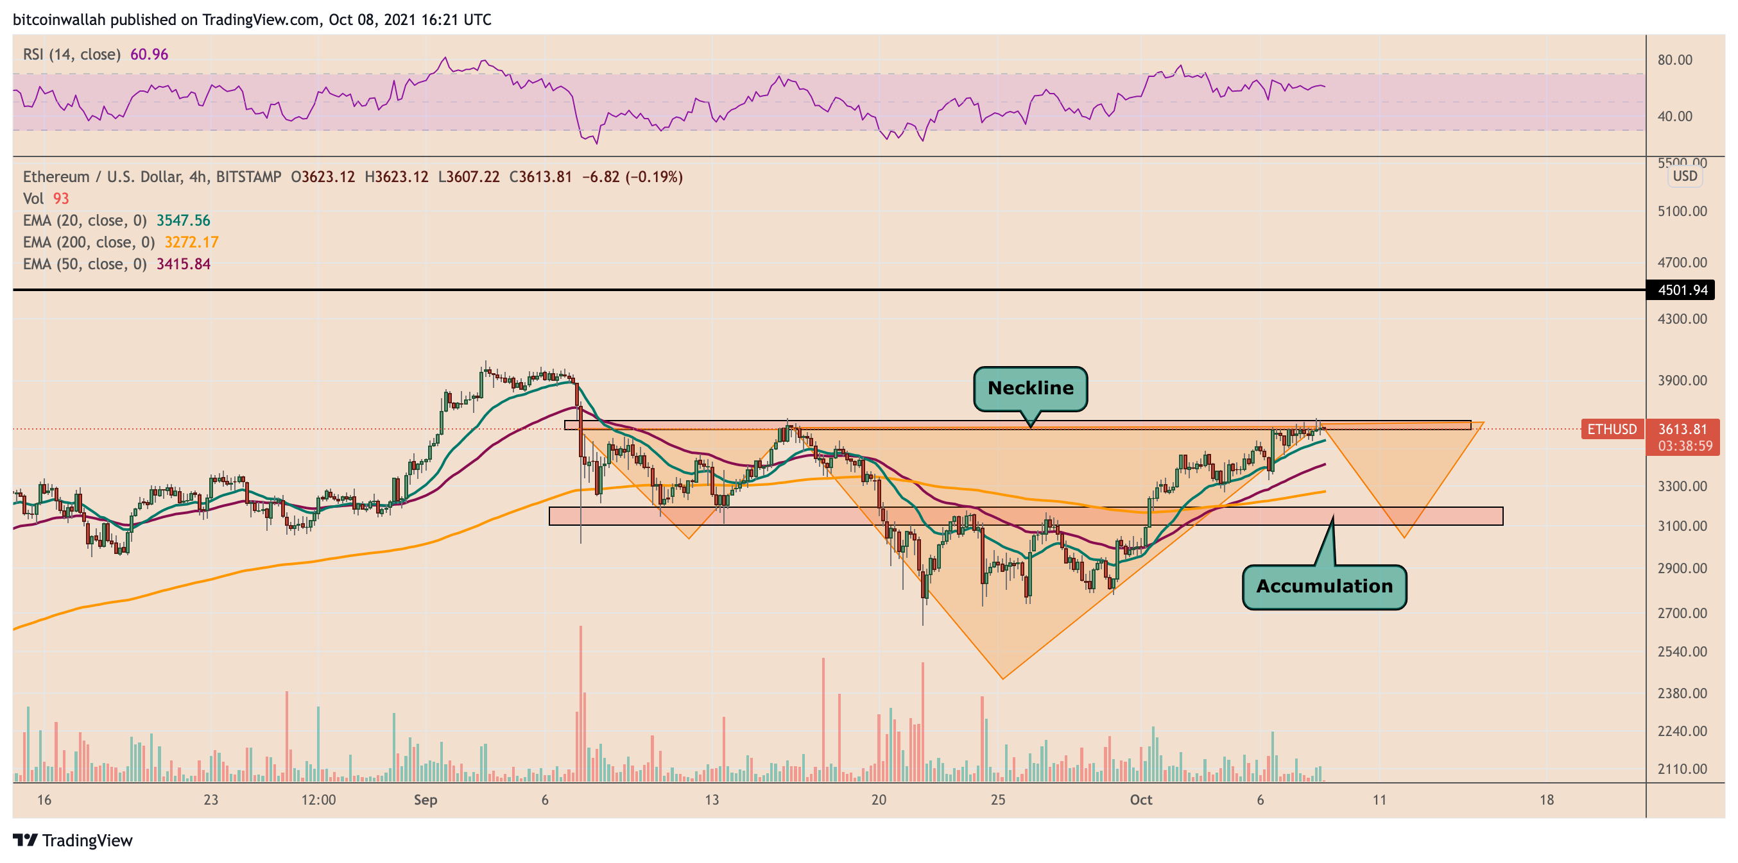Click the Accumulation callout label
The height and width of the screenshot is (863, 1738).
1324,587
